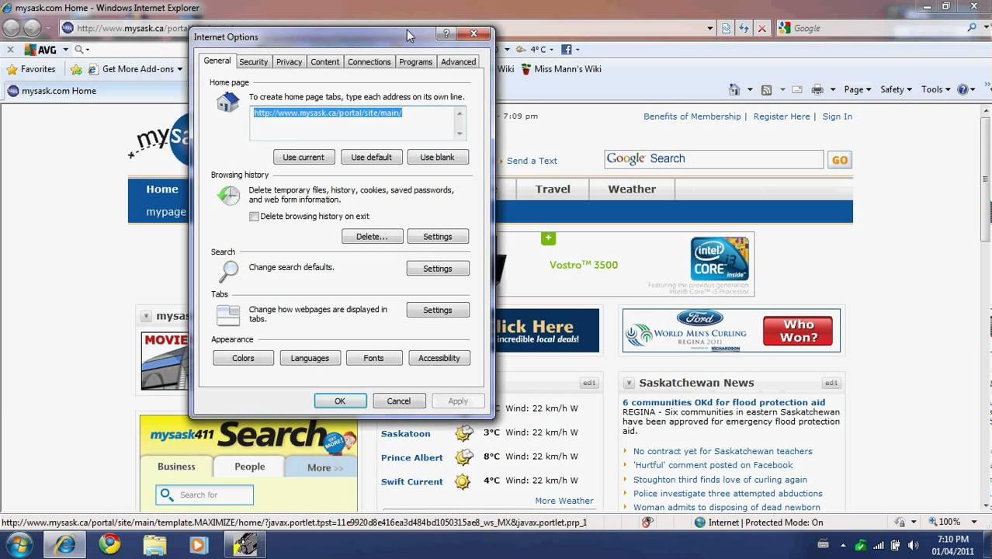Open the Tools menu dropdown
The image size is (992, 559).
click(x=936, y=89)
